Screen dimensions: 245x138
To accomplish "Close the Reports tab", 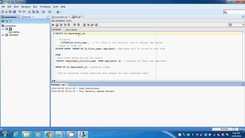I will 33,17.
